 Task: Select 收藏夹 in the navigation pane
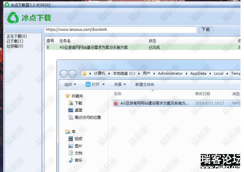pos(77,96)
